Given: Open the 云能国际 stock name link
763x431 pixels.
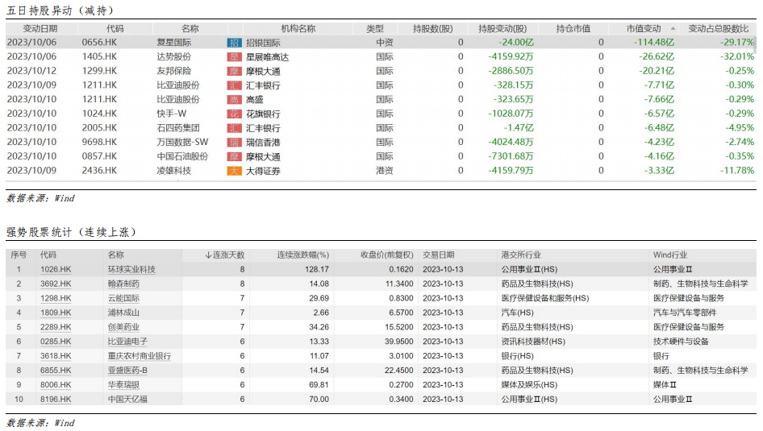Looking at the screenshot, I should click(x=123, y=298).
